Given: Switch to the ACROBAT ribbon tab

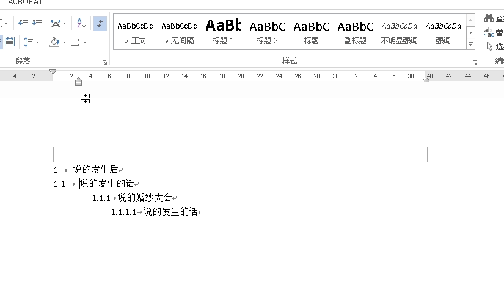Looking at the screenshot, I should (25, 2).
